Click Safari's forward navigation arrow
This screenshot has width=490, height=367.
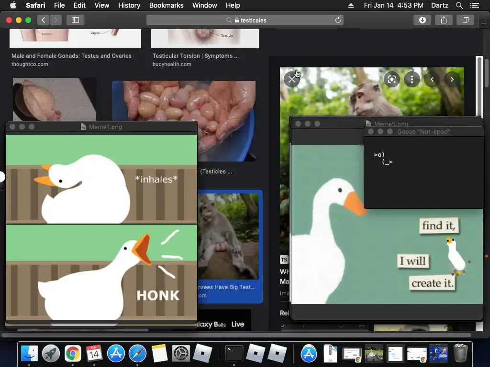pos(56,20)
